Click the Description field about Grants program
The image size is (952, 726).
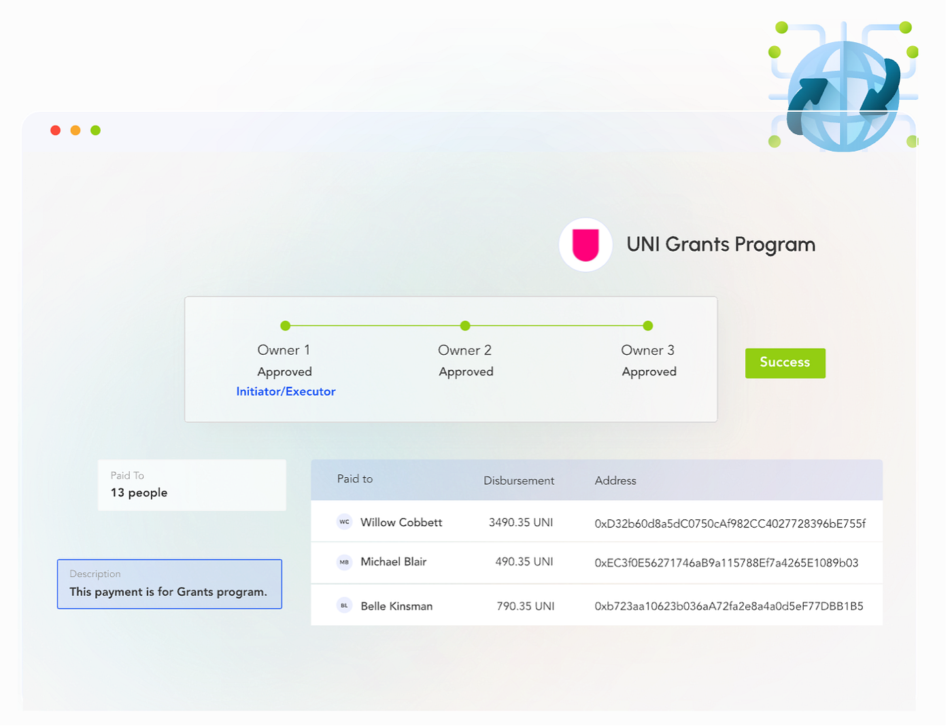click(169, 584)
